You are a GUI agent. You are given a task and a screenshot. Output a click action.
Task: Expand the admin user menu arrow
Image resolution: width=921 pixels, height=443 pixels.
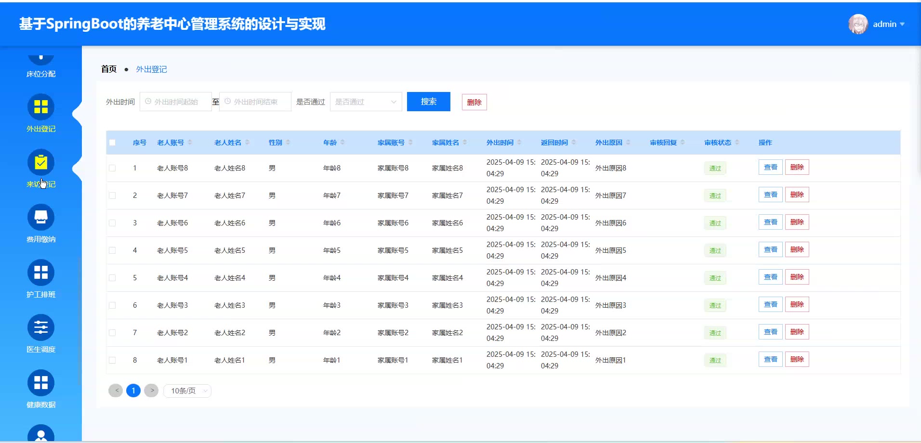pos(902,24)
